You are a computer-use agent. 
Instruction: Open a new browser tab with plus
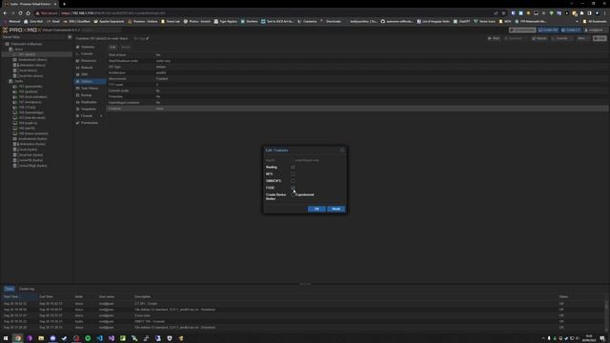click(64, 4)
